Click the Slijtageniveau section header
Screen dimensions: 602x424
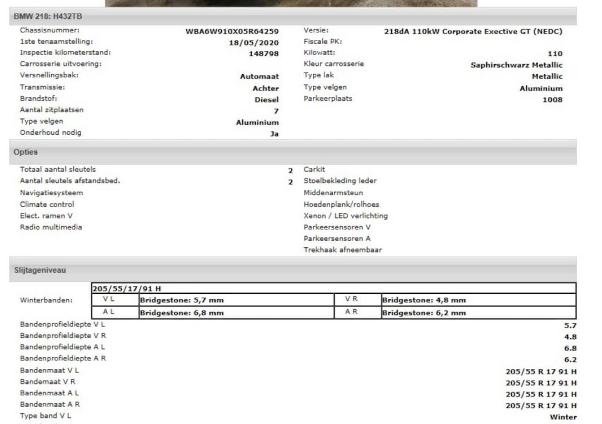[293, 270]
